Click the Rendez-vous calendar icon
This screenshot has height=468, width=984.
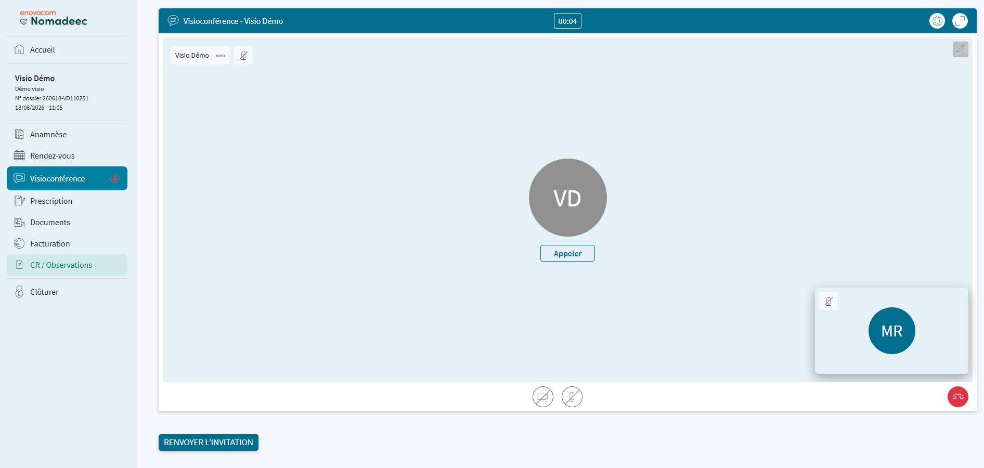[x=19, y=155]
